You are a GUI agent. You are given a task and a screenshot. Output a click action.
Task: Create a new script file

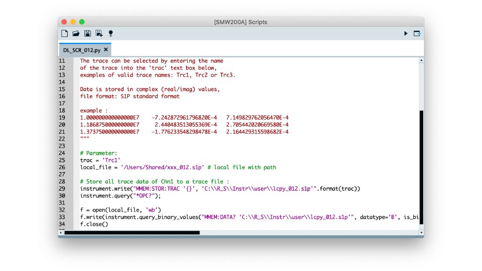point(64,33)
